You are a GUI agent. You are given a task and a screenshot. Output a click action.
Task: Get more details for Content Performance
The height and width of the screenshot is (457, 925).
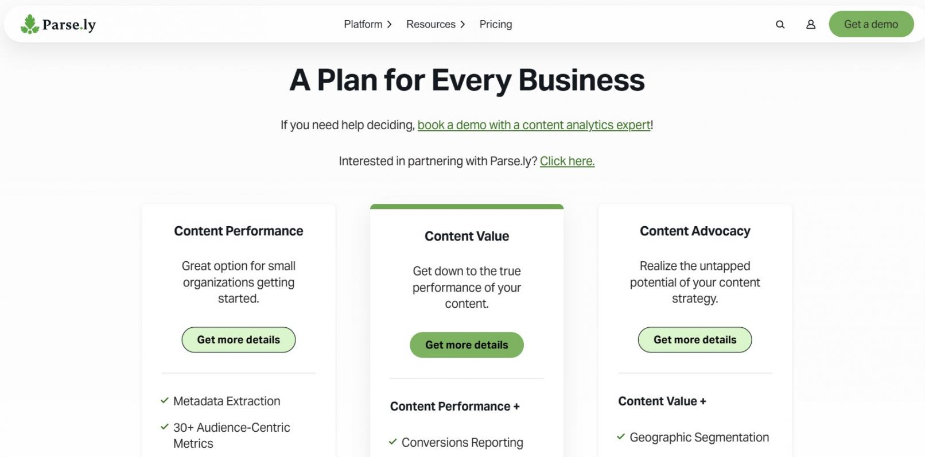[239, 340]
